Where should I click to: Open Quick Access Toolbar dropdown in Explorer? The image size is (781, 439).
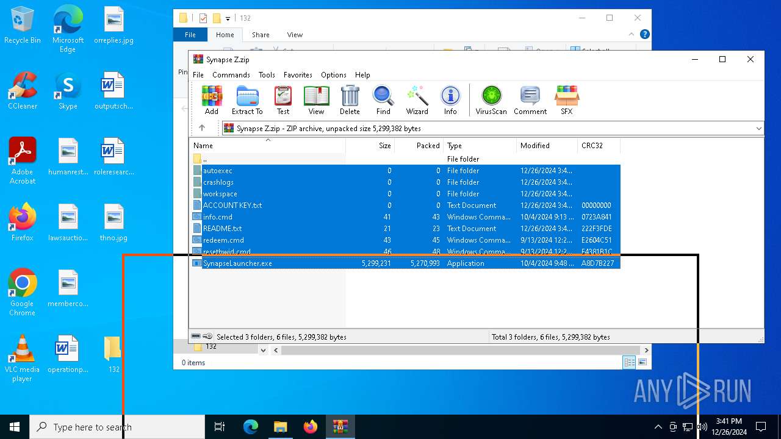click(x=228, y=18)
